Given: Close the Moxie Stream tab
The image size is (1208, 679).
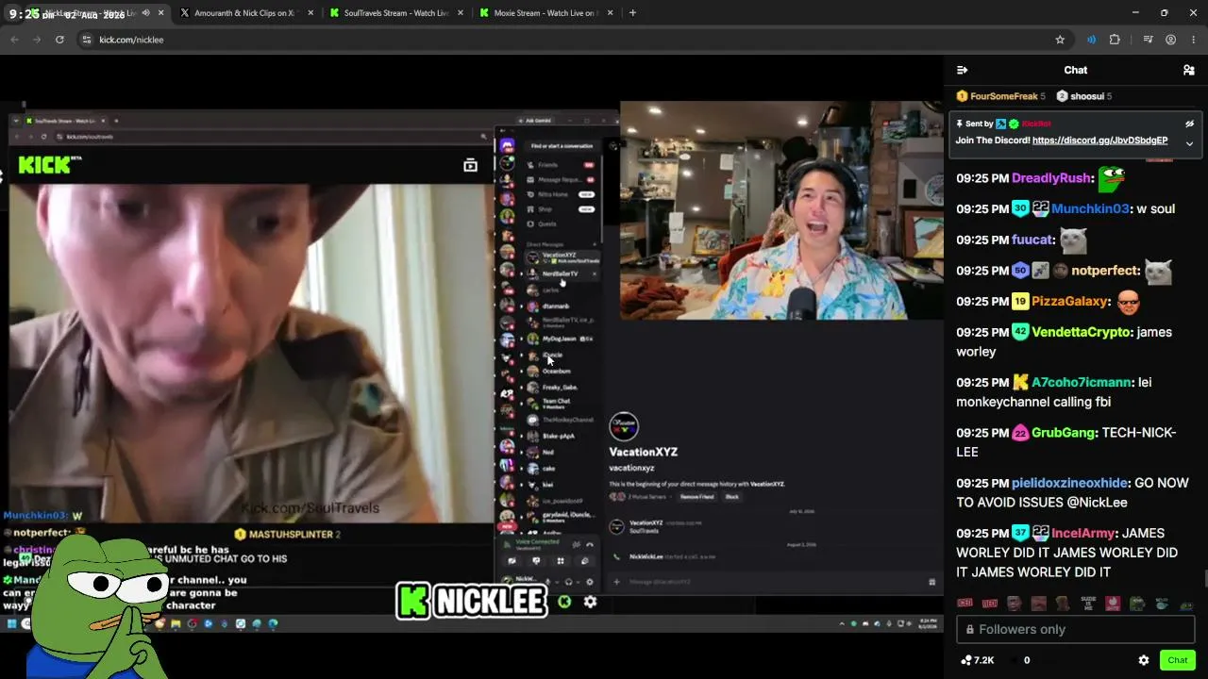Looking at the screenshot, I should click(611, 13).
